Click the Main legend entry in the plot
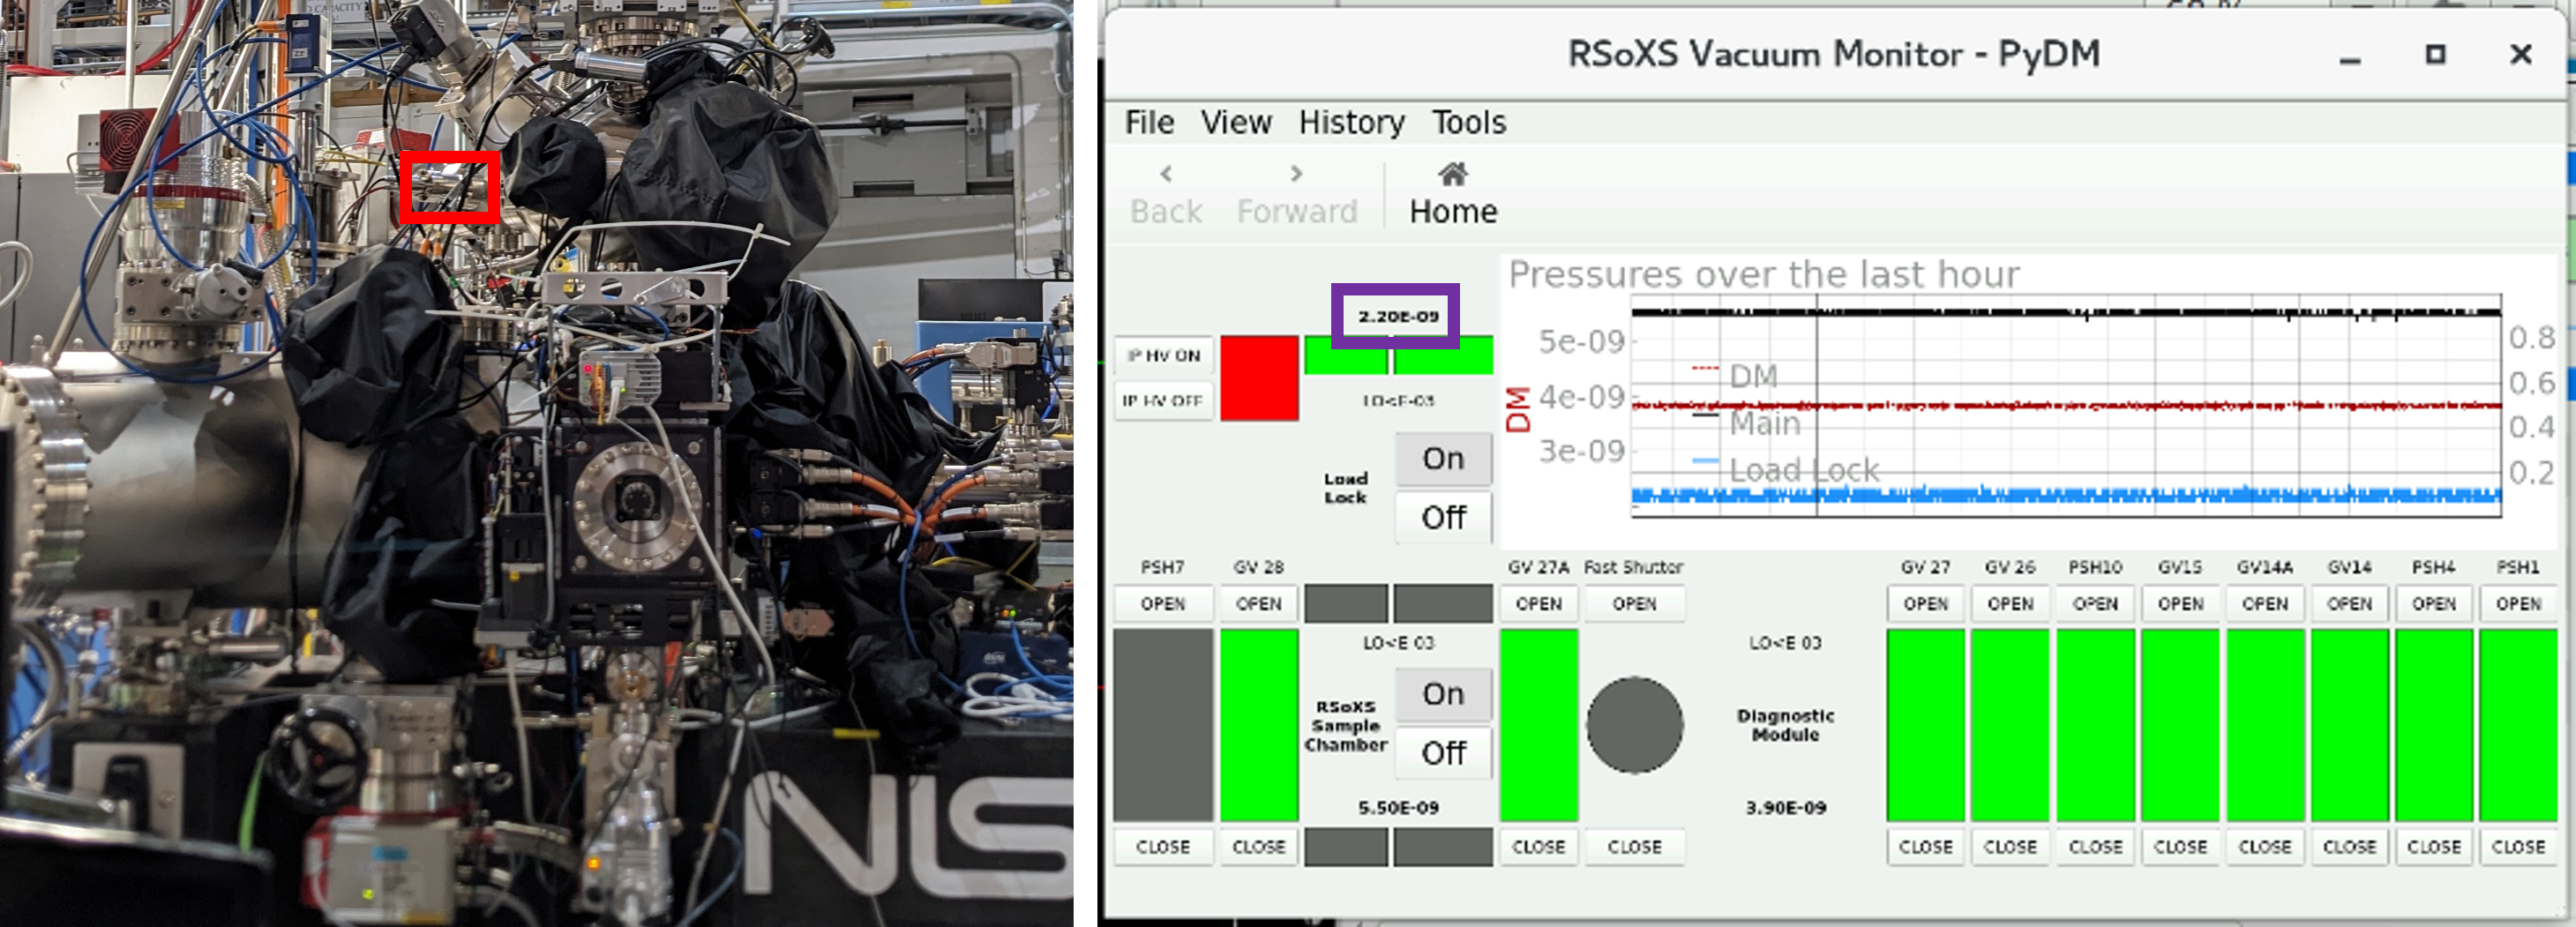Screen dimensions: 2576x927 (x=1747, y=423)
